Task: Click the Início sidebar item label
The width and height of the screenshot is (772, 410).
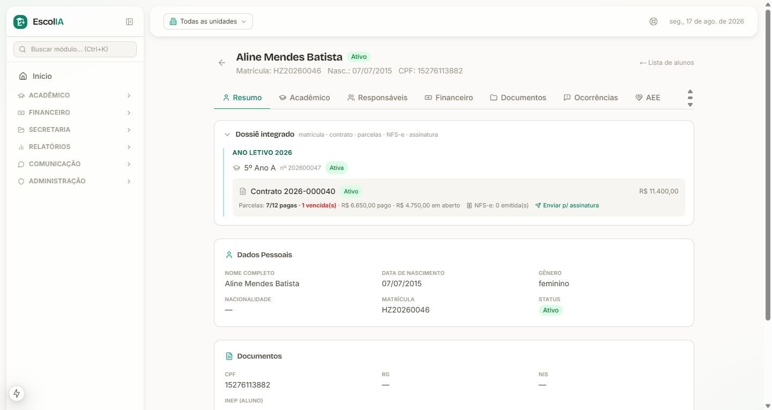Action: click(x=42, y=76)
